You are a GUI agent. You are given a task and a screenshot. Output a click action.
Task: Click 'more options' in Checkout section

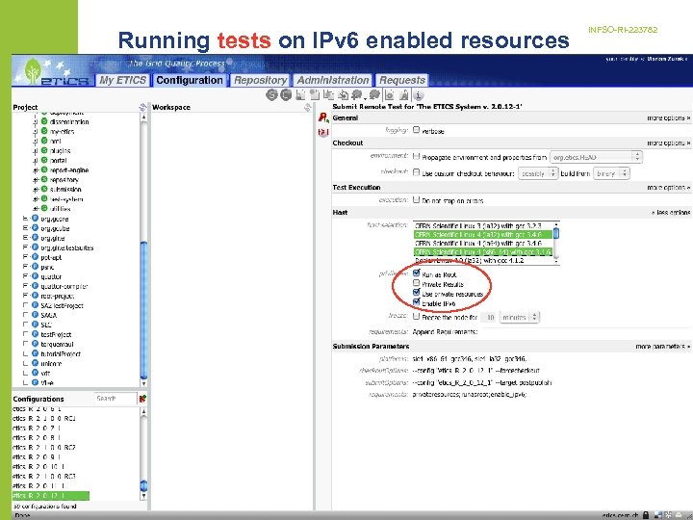(x=668, y=143)
